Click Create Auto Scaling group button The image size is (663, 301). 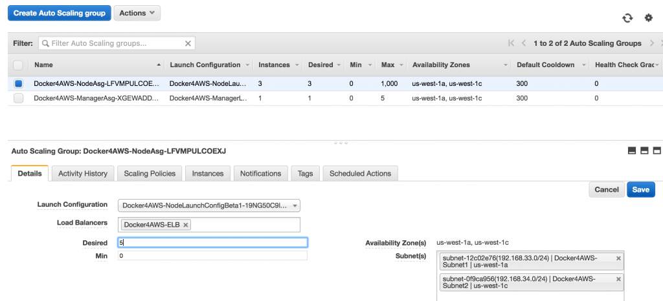(x=59, y=13)
